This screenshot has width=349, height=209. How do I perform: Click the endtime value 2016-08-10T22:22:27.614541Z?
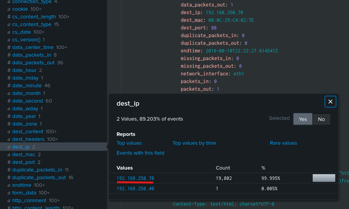[x=242, y=51]
